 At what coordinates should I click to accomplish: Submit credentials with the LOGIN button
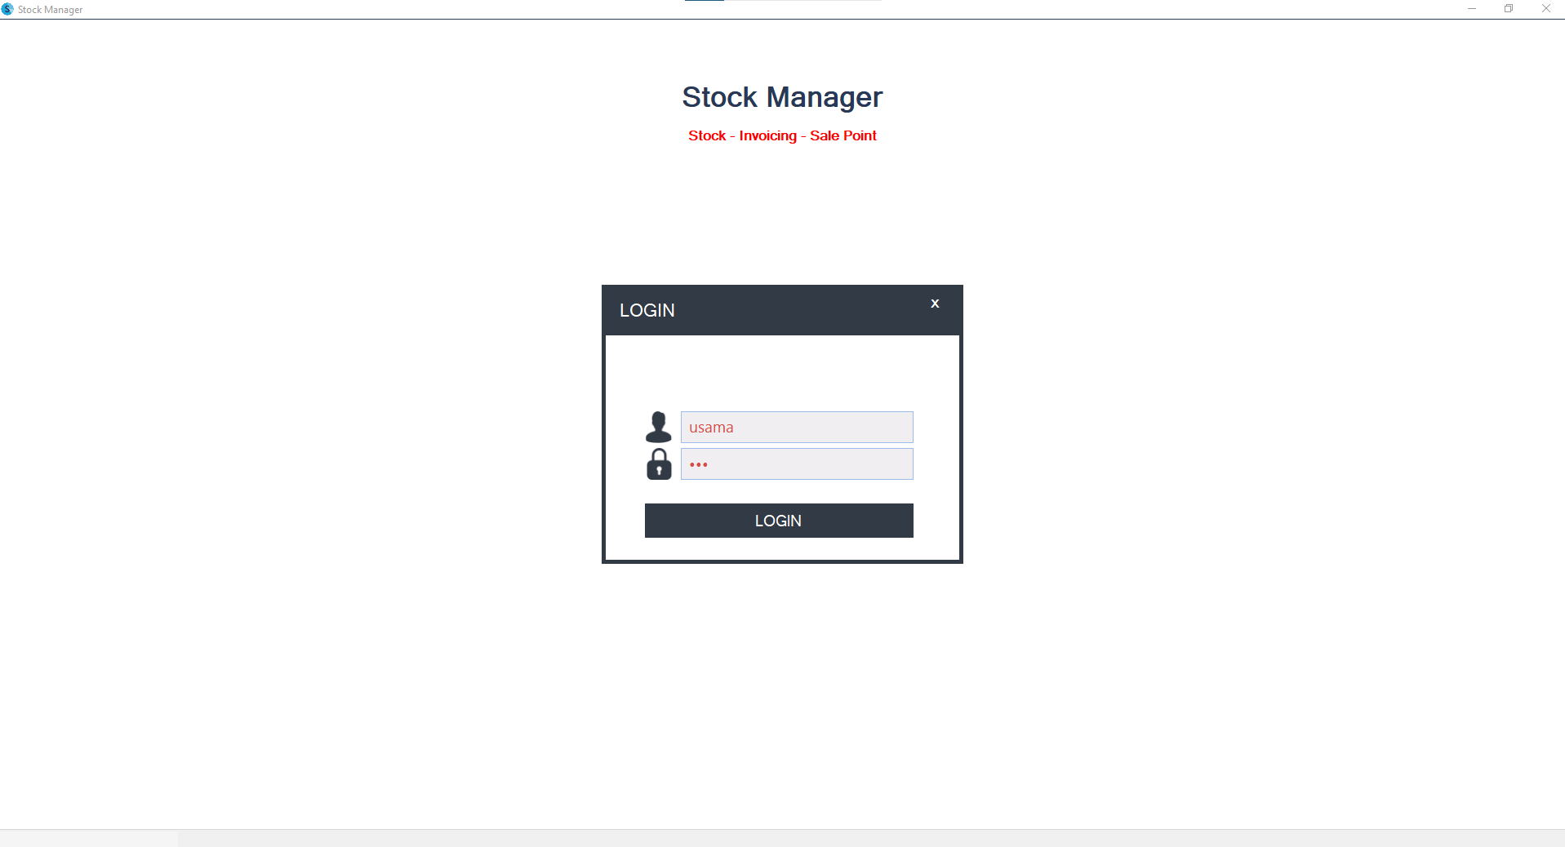click(779, 521)
